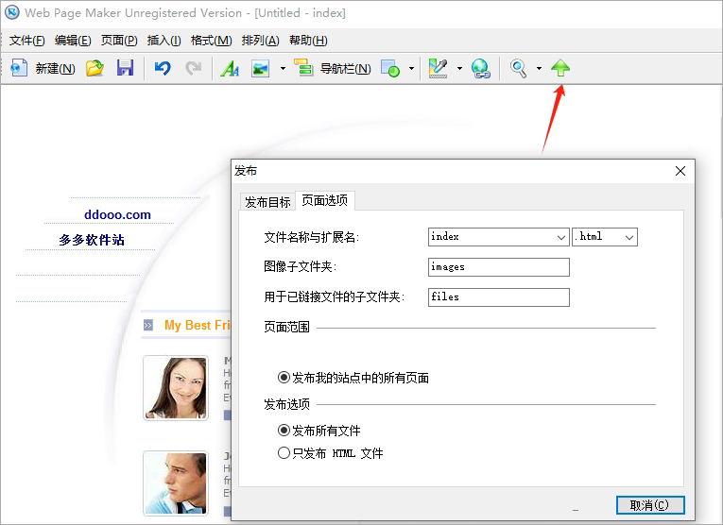Click the My Best Fri heading
Image resolution: width=723 pixels, height=525 pixels.
click(198, 325)
